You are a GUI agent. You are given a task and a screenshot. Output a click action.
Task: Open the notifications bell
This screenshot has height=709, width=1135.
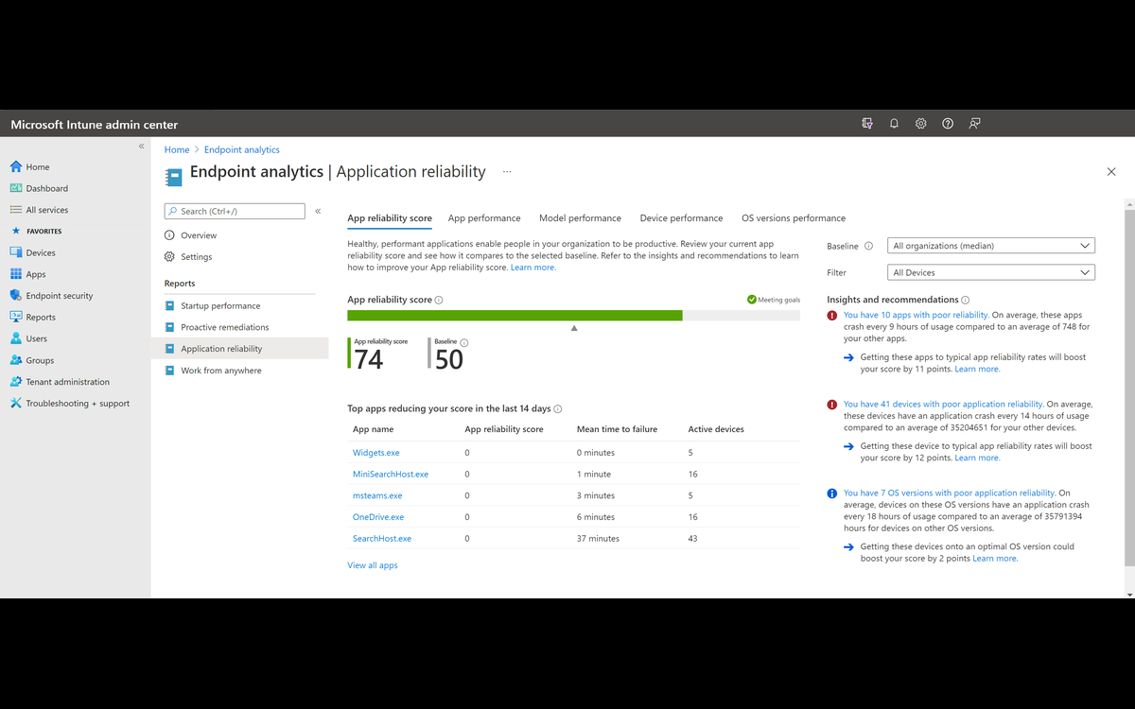[x=894, y=124]
